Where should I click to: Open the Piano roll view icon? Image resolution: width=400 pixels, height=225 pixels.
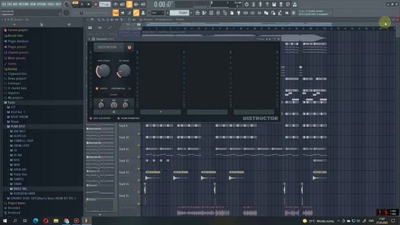(204, 12)
